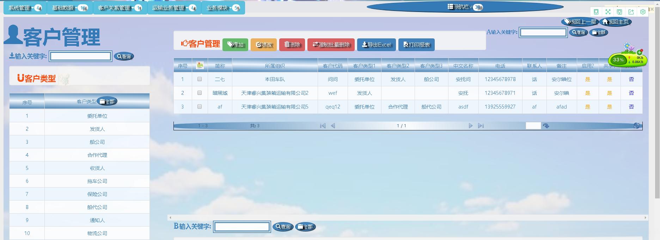Click 查询 beside B keyword field

283,227
